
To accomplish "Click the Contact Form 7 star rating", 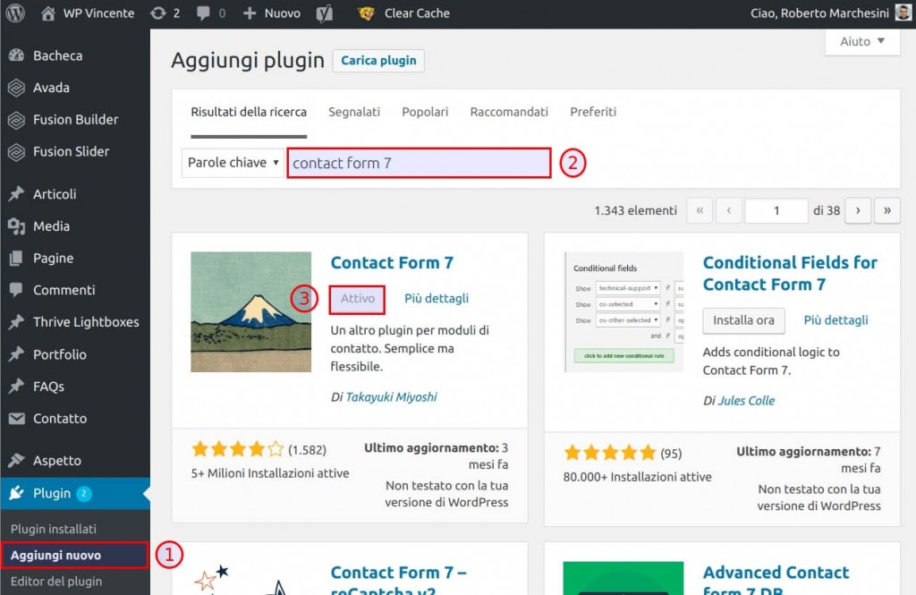I will (237, 449).
